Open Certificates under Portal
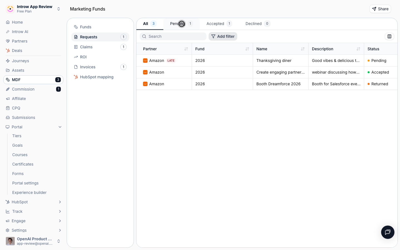 (x=23, y=164)
